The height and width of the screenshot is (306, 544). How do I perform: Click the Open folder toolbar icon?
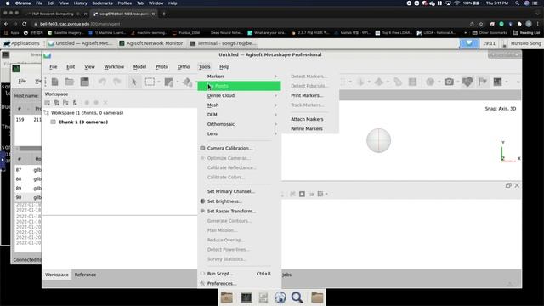70,82
